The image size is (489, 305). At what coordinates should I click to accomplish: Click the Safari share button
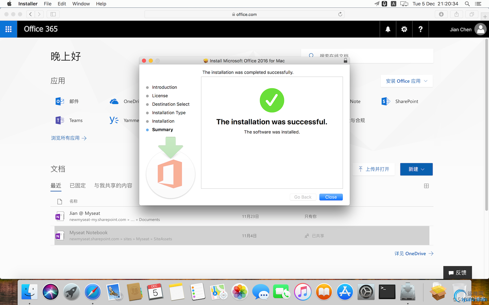(x=456, y=14)
